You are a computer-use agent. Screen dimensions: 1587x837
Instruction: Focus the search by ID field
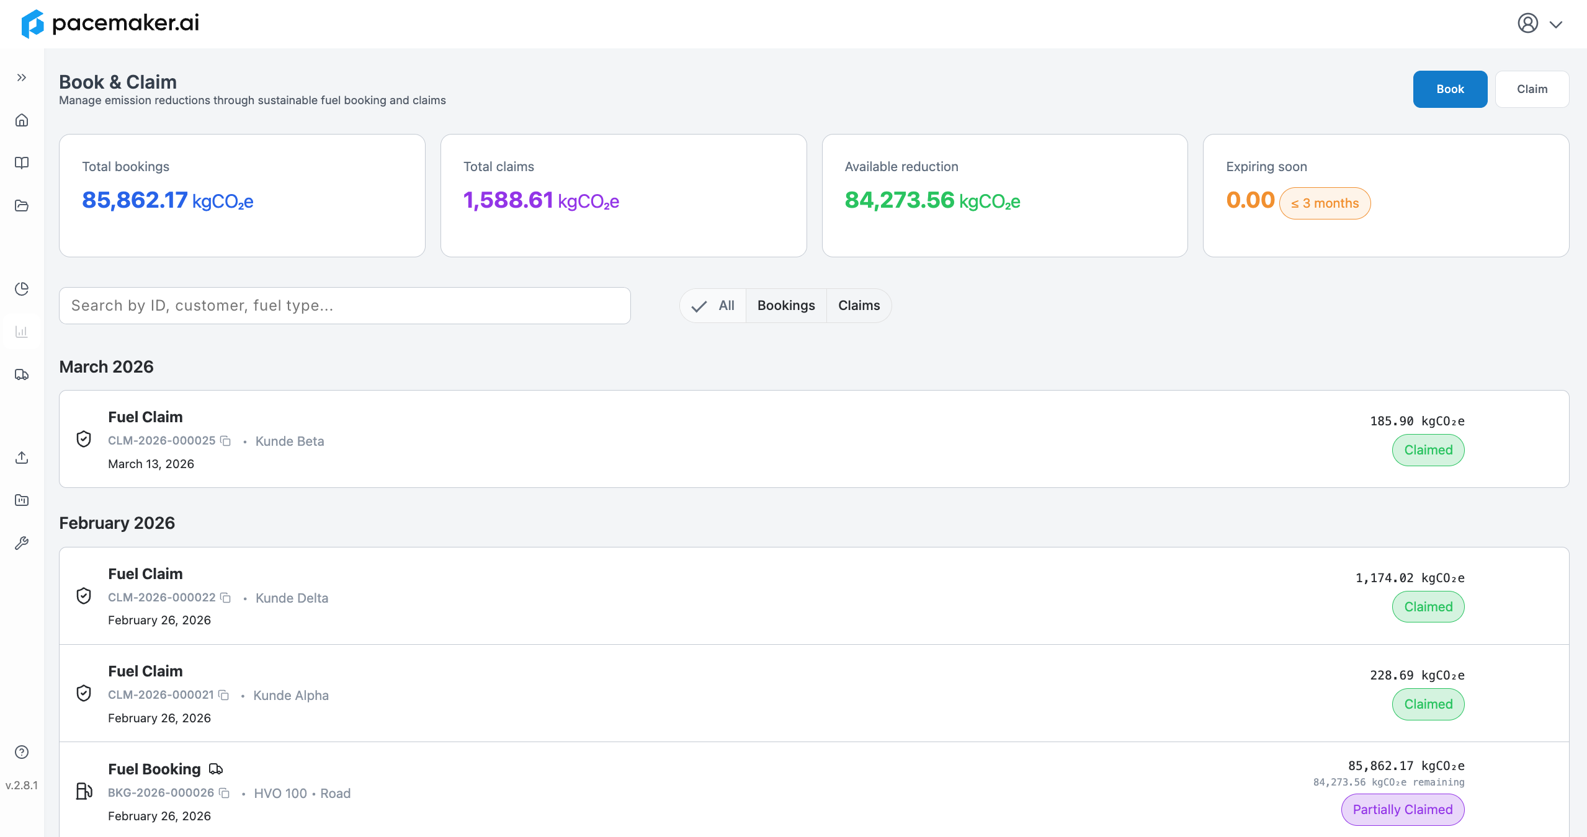pos(344,306)
